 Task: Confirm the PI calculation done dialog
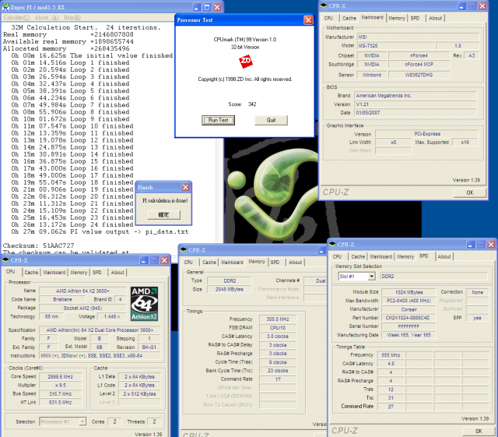click(x=164, y=215)
